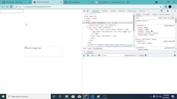The image size is (177, 99).
Task: Open a new browser tab
Action: click(x=128, y=2)
